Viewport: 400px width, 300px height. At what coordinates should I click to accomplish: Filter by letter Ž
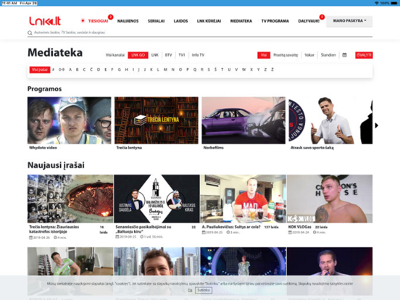tap(272, 70)
